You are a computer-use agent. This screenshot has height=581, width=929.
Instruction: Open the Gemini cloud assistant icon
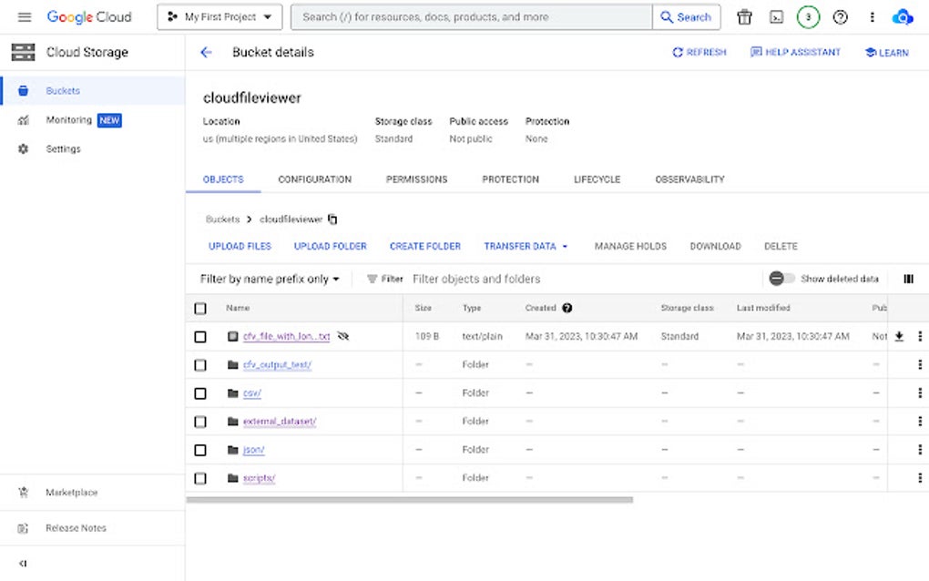[x=902, y=16]
